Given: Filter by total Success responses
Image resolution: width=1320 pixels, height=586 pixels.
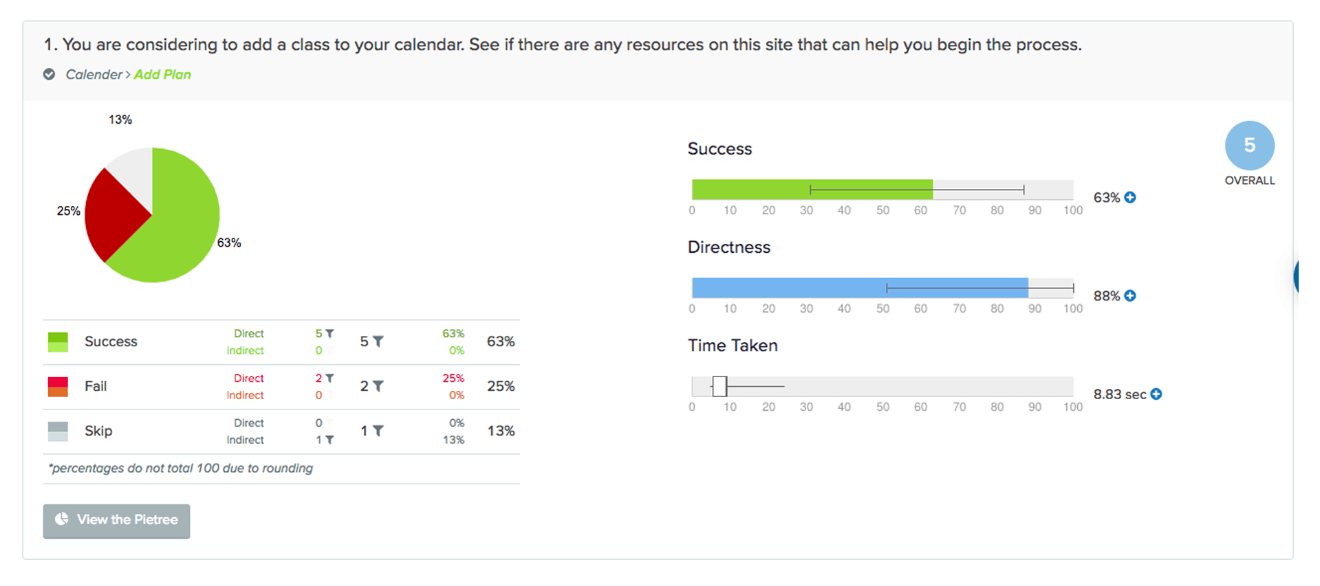Looking at the screenshot, I should click(x=378, y=341).
